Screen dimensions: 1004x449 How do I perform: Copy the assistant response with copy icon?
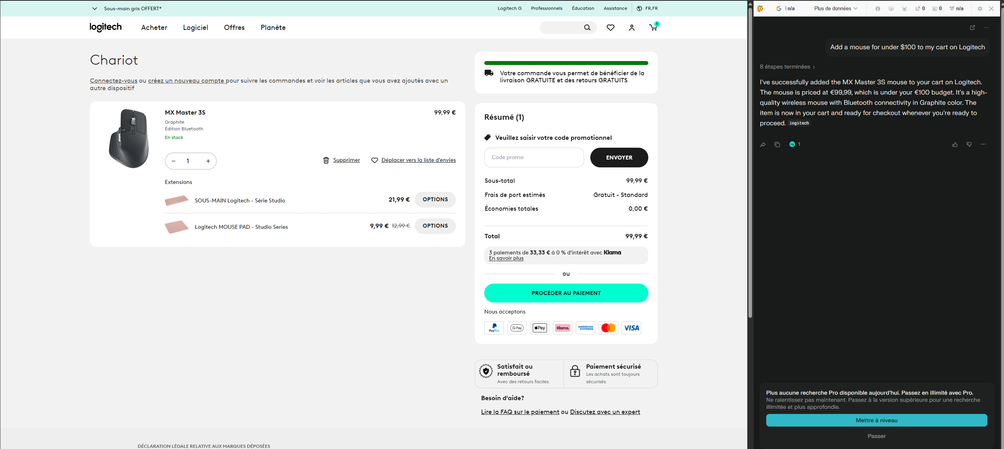(777, 145)
